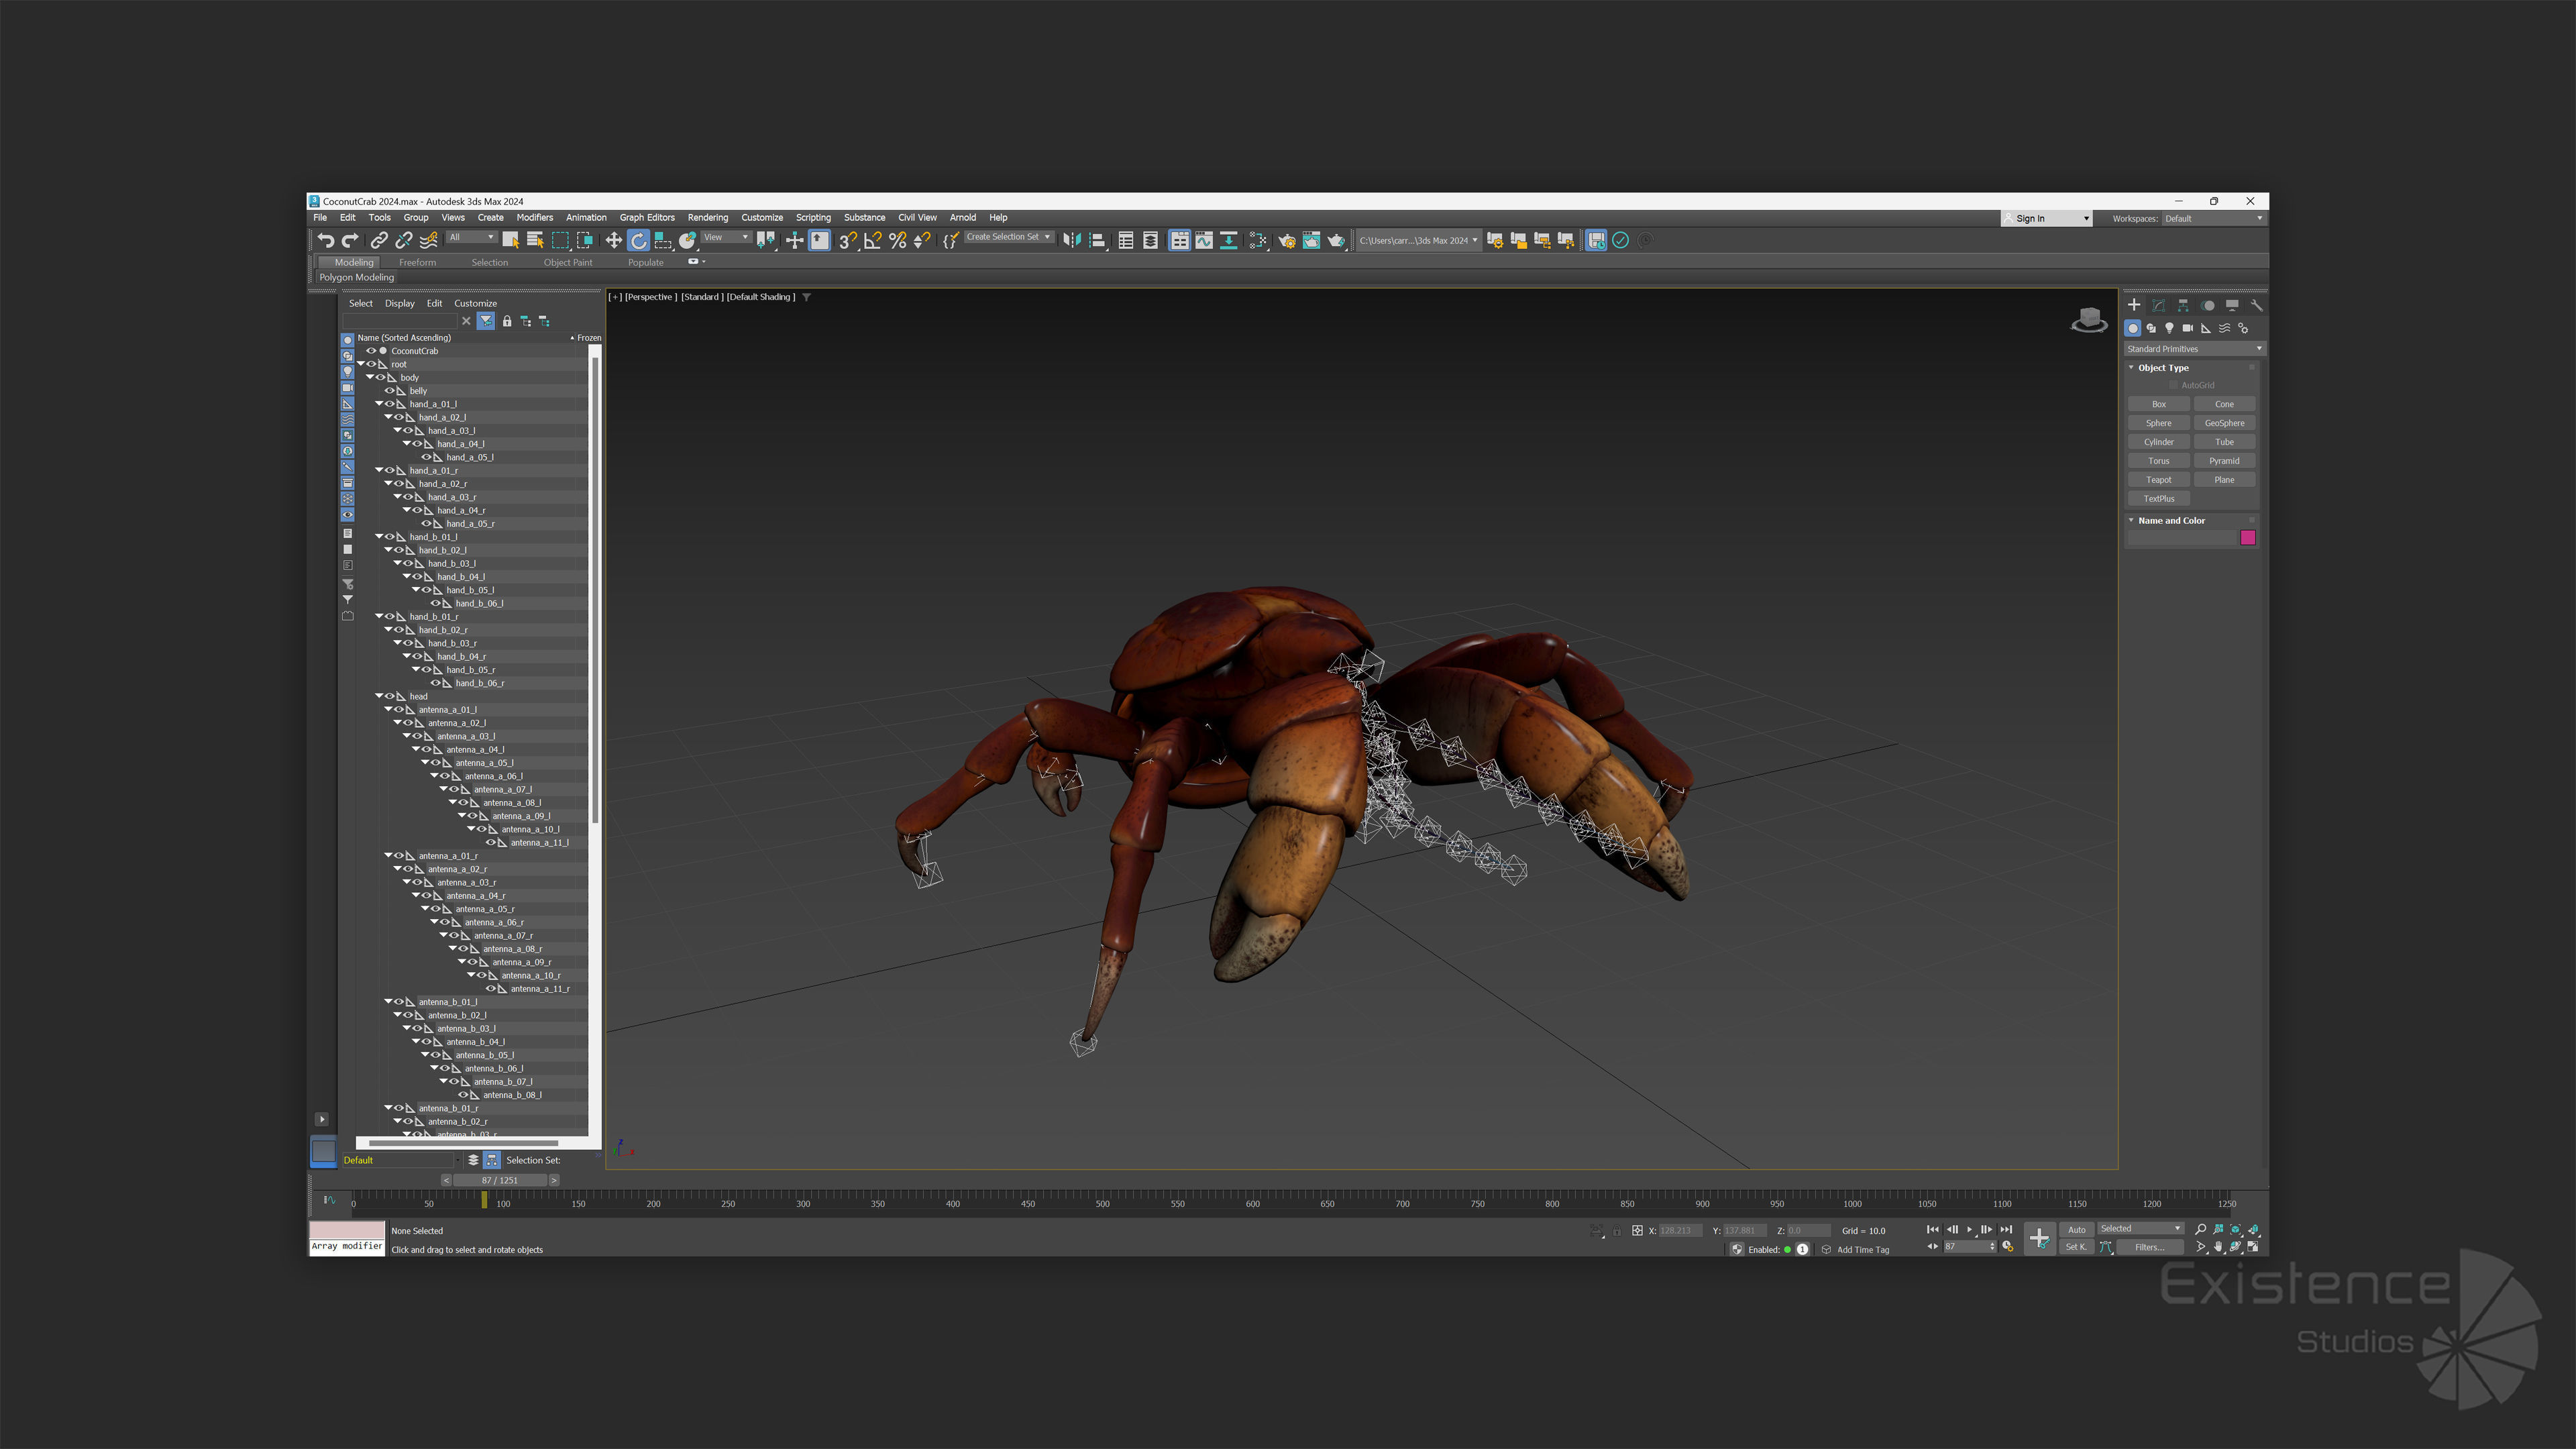Click the Set K. button
This screenshot has height=1449, width=2576.
pos(2077,1247)
